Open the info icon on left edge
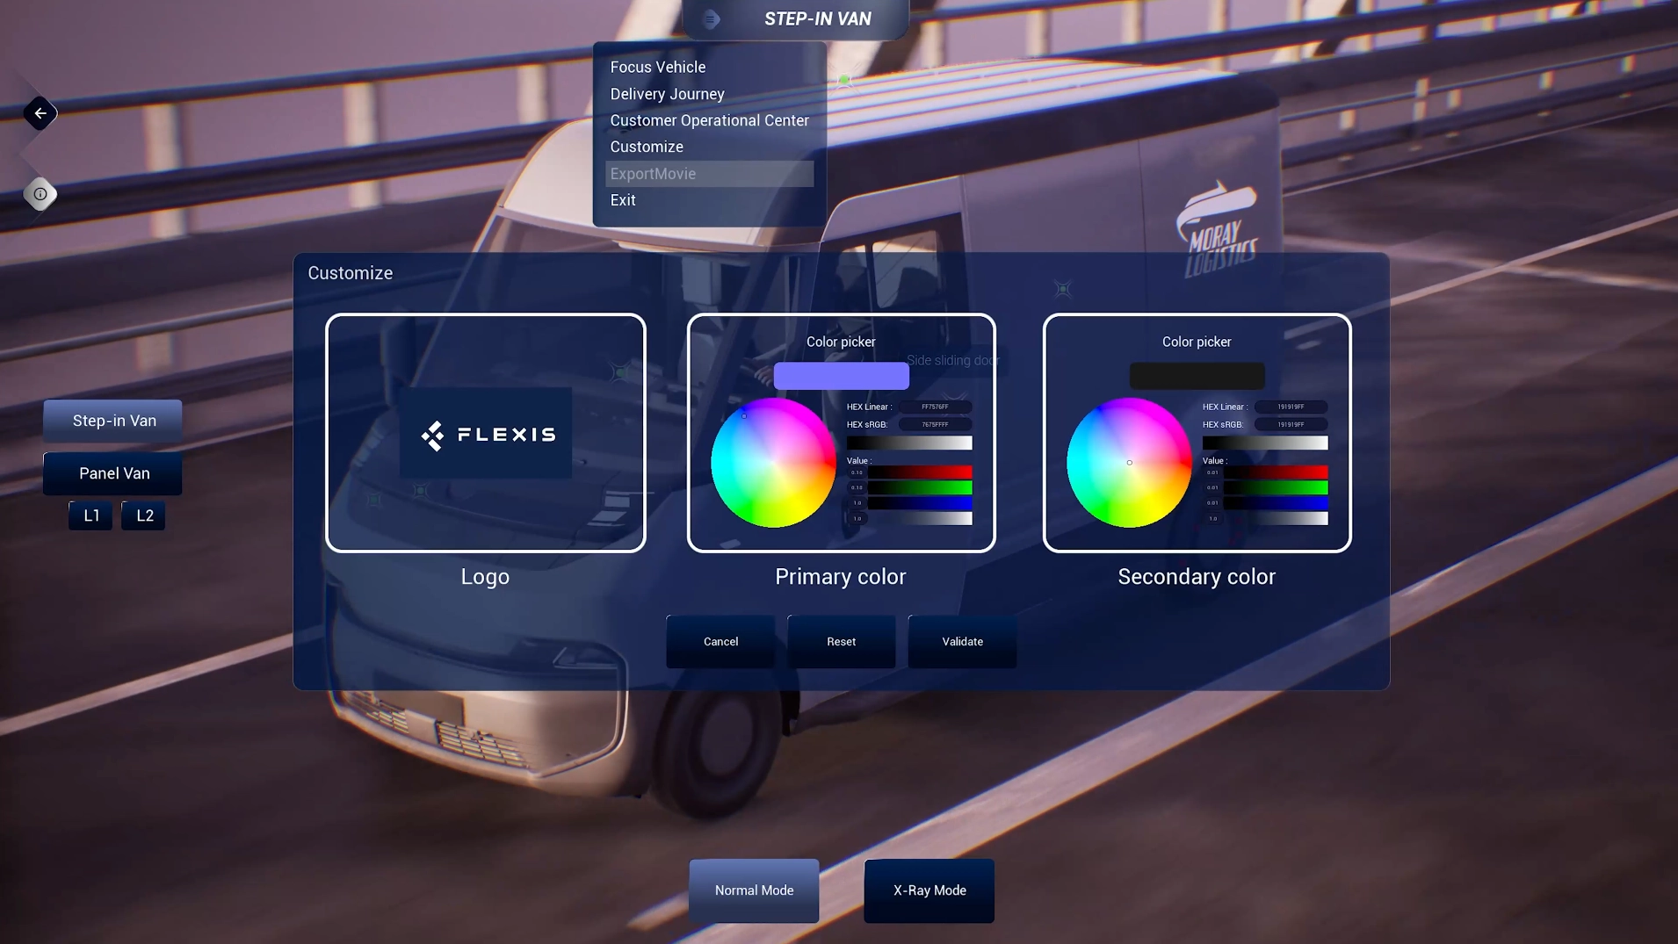 pos(40,194)
